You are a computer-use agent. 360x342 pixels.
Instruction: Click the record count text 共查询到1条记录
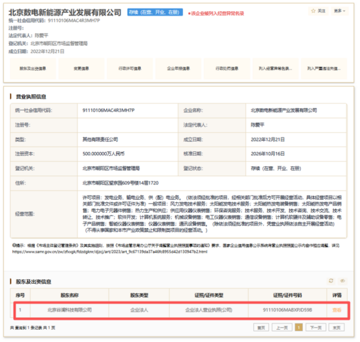click(x=33, y=328)
